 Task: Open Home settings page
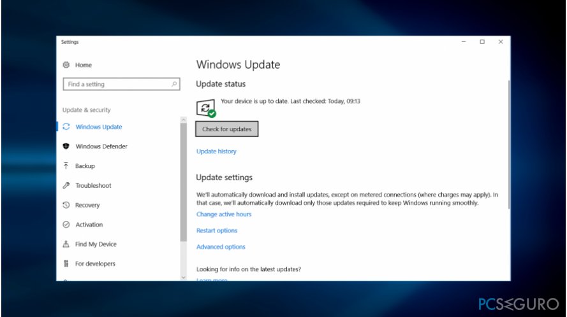click(83, 65)
